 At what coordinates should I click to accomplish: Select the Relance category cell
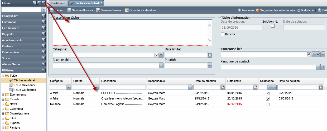[55, 104]
